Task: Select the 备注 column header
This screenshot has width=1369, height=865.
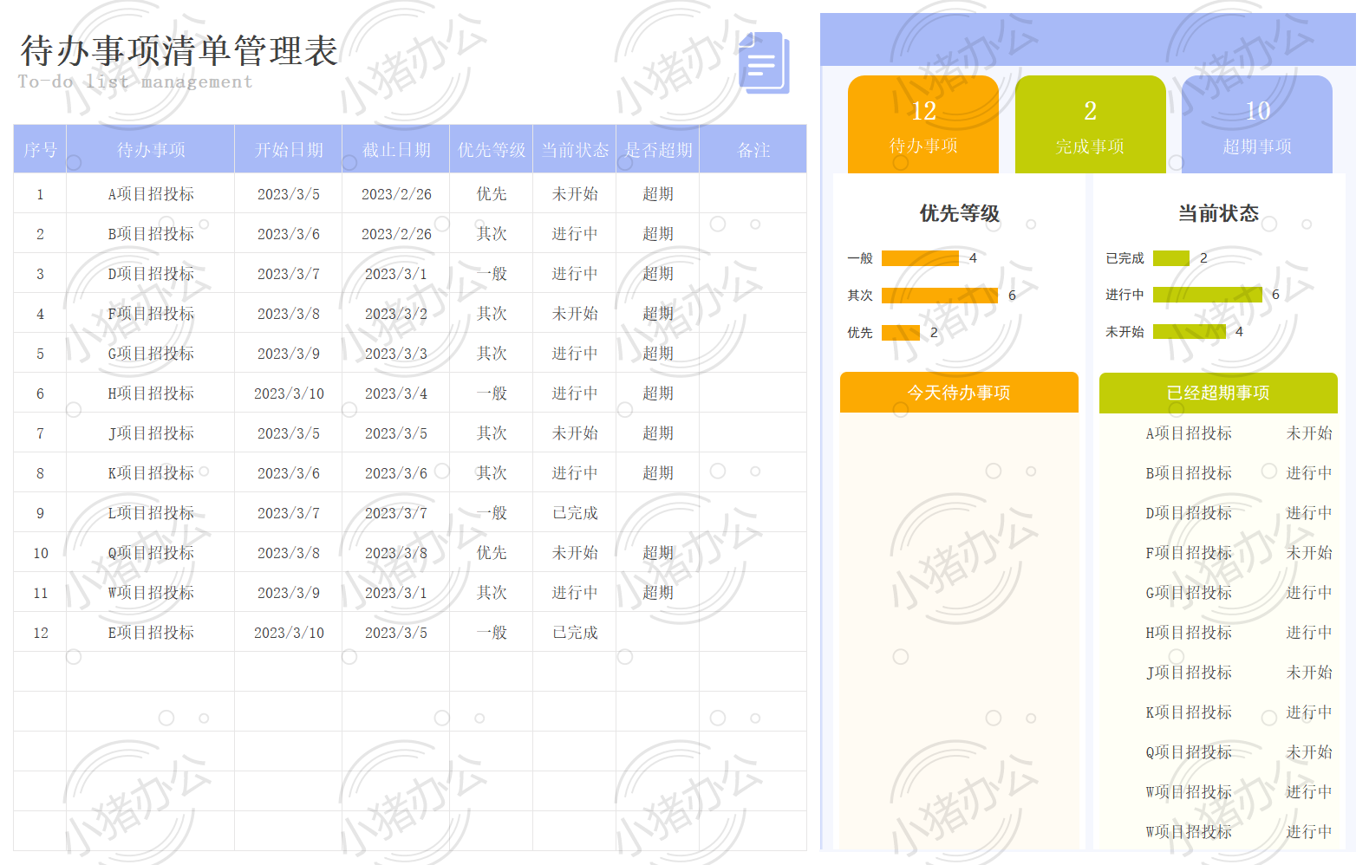Action: point(753,150)
